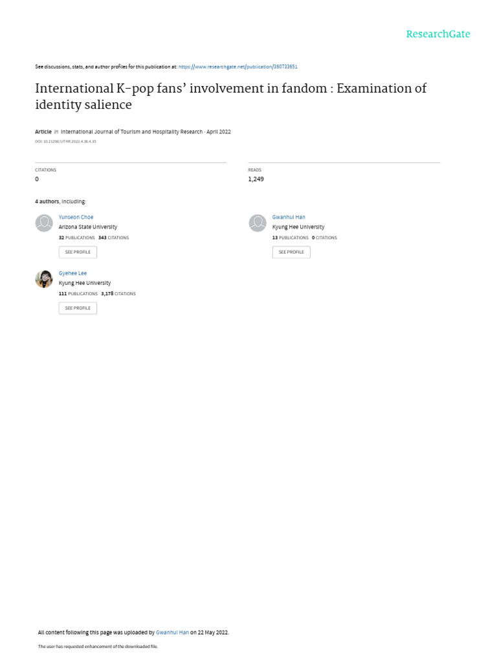Image resolution: width=497 pixels, height=663 pixels.
Task: Click Yunseon Choe's avatar icon
Action: [x=44, y=223]
